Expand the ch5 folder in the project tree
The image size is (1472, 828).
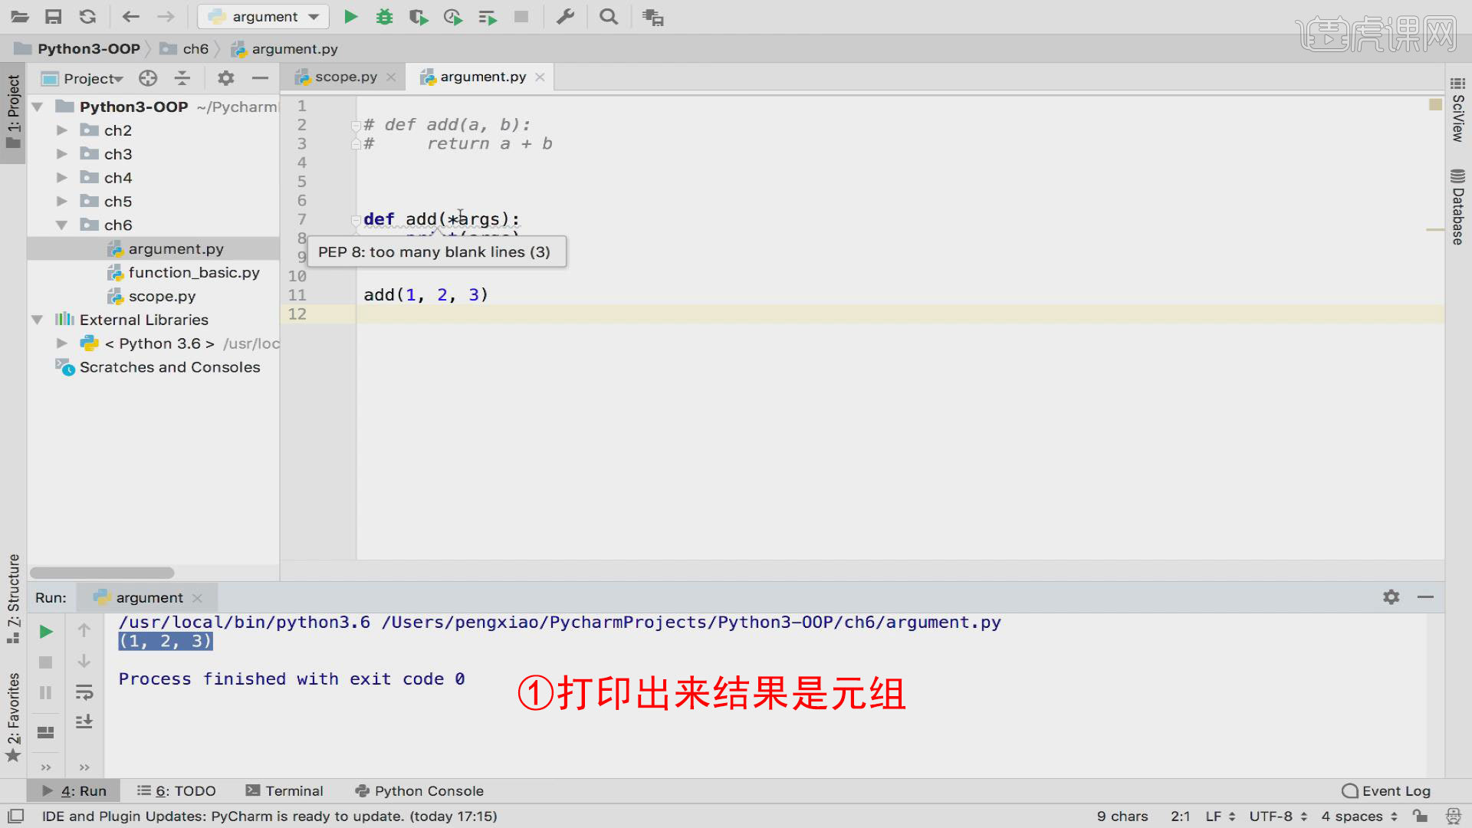click(x=62, y=201)
